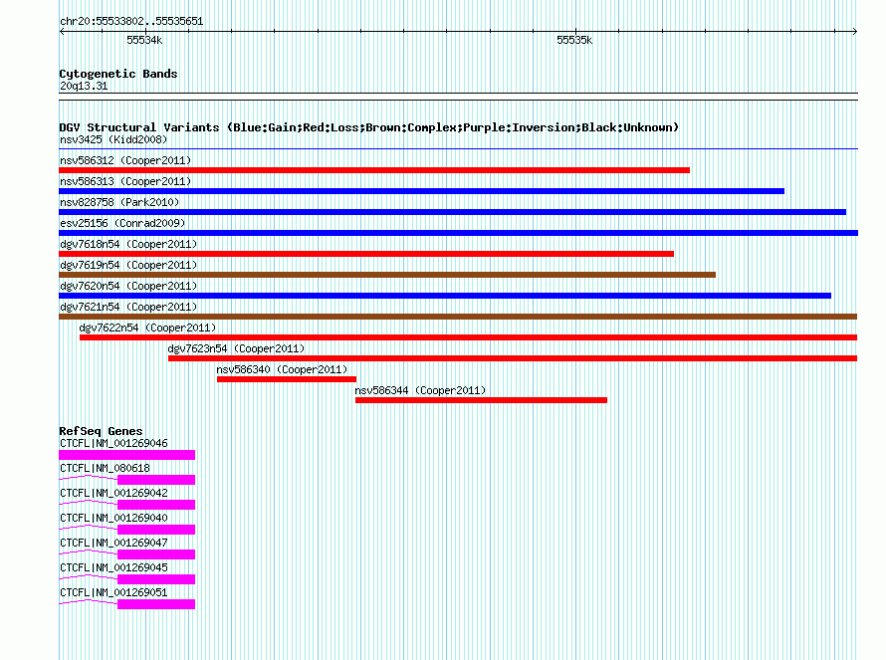The height and width of the screenshot is (660, 886).
Task: Click the nsv828758 (Park2010) label
Action: (119, 202)
